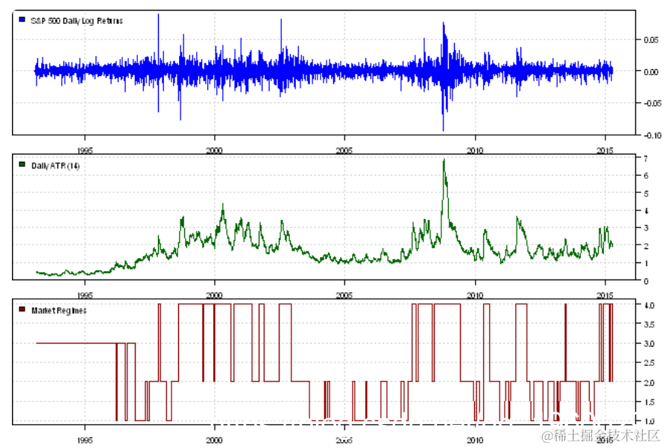Select the 'S&P 500 Daily Log Returns' legend label
The width and height of the screenshot is (665, 448).
pyautogui.click(x=77, y=21)
